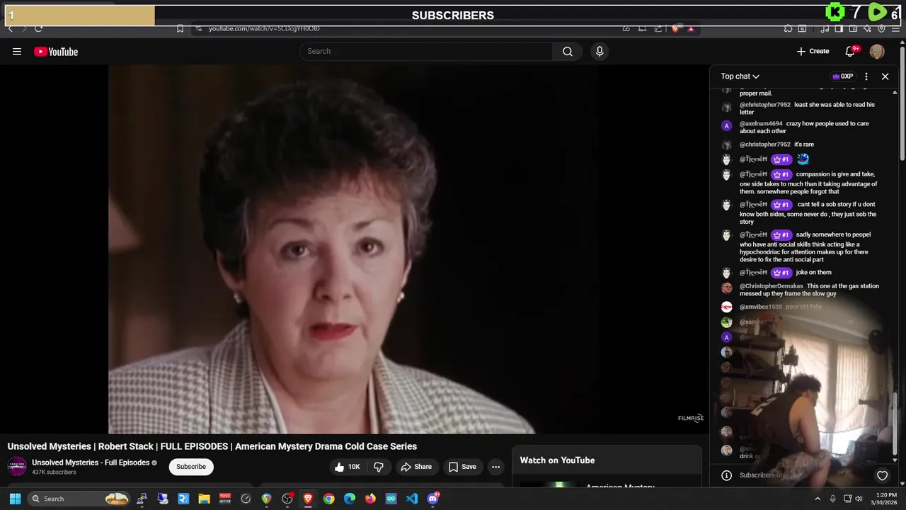Screen dimensions: 906x510
Task: Open the chat three-dot options menu
Action: click(866, 76)
